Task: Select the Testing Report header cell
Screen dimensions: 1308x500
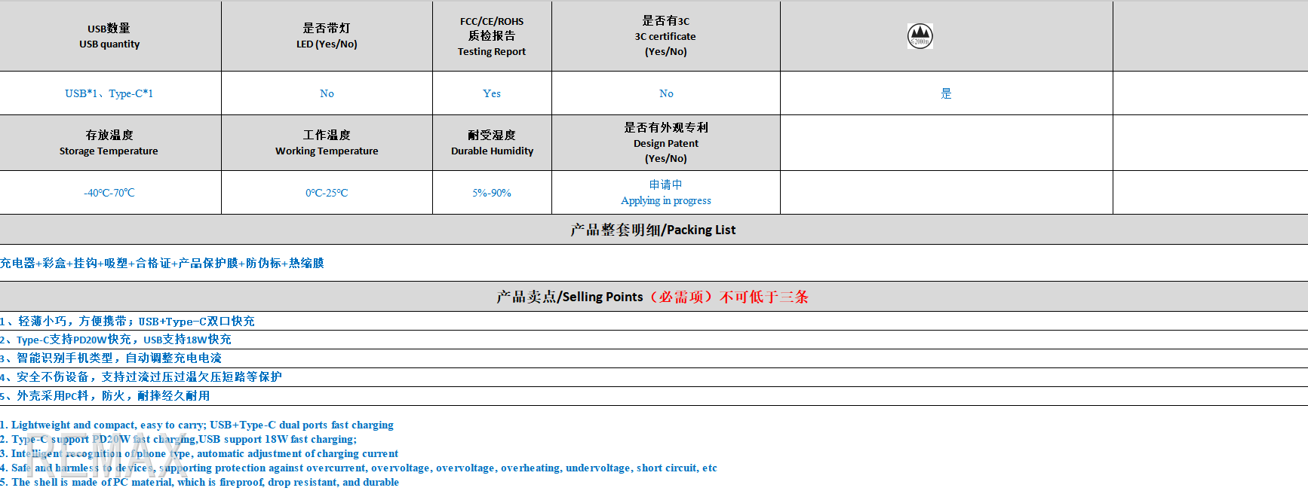Action: 492,36
